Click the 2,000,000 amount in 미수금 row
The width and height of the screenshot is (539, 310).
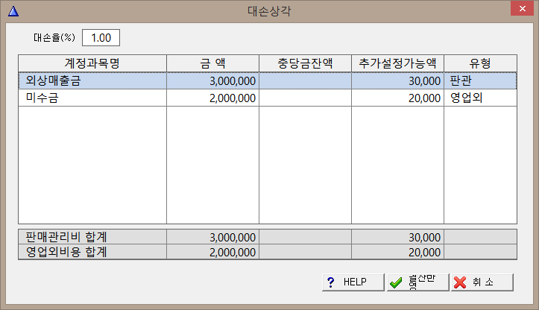pos(233,98)
